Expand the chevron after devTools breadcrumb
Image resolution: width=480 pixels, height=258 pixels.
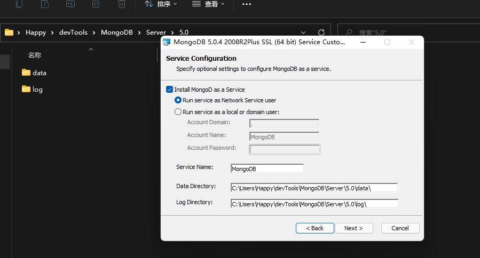[94, 33]
